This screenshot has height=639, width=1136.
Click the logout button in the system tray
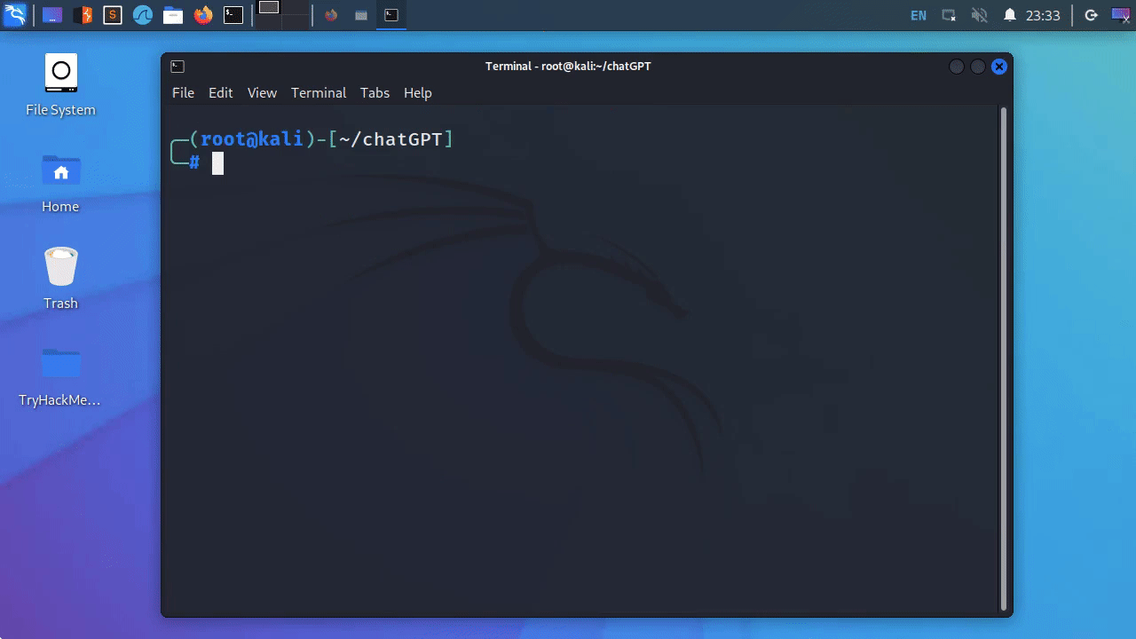(1091, 14)
